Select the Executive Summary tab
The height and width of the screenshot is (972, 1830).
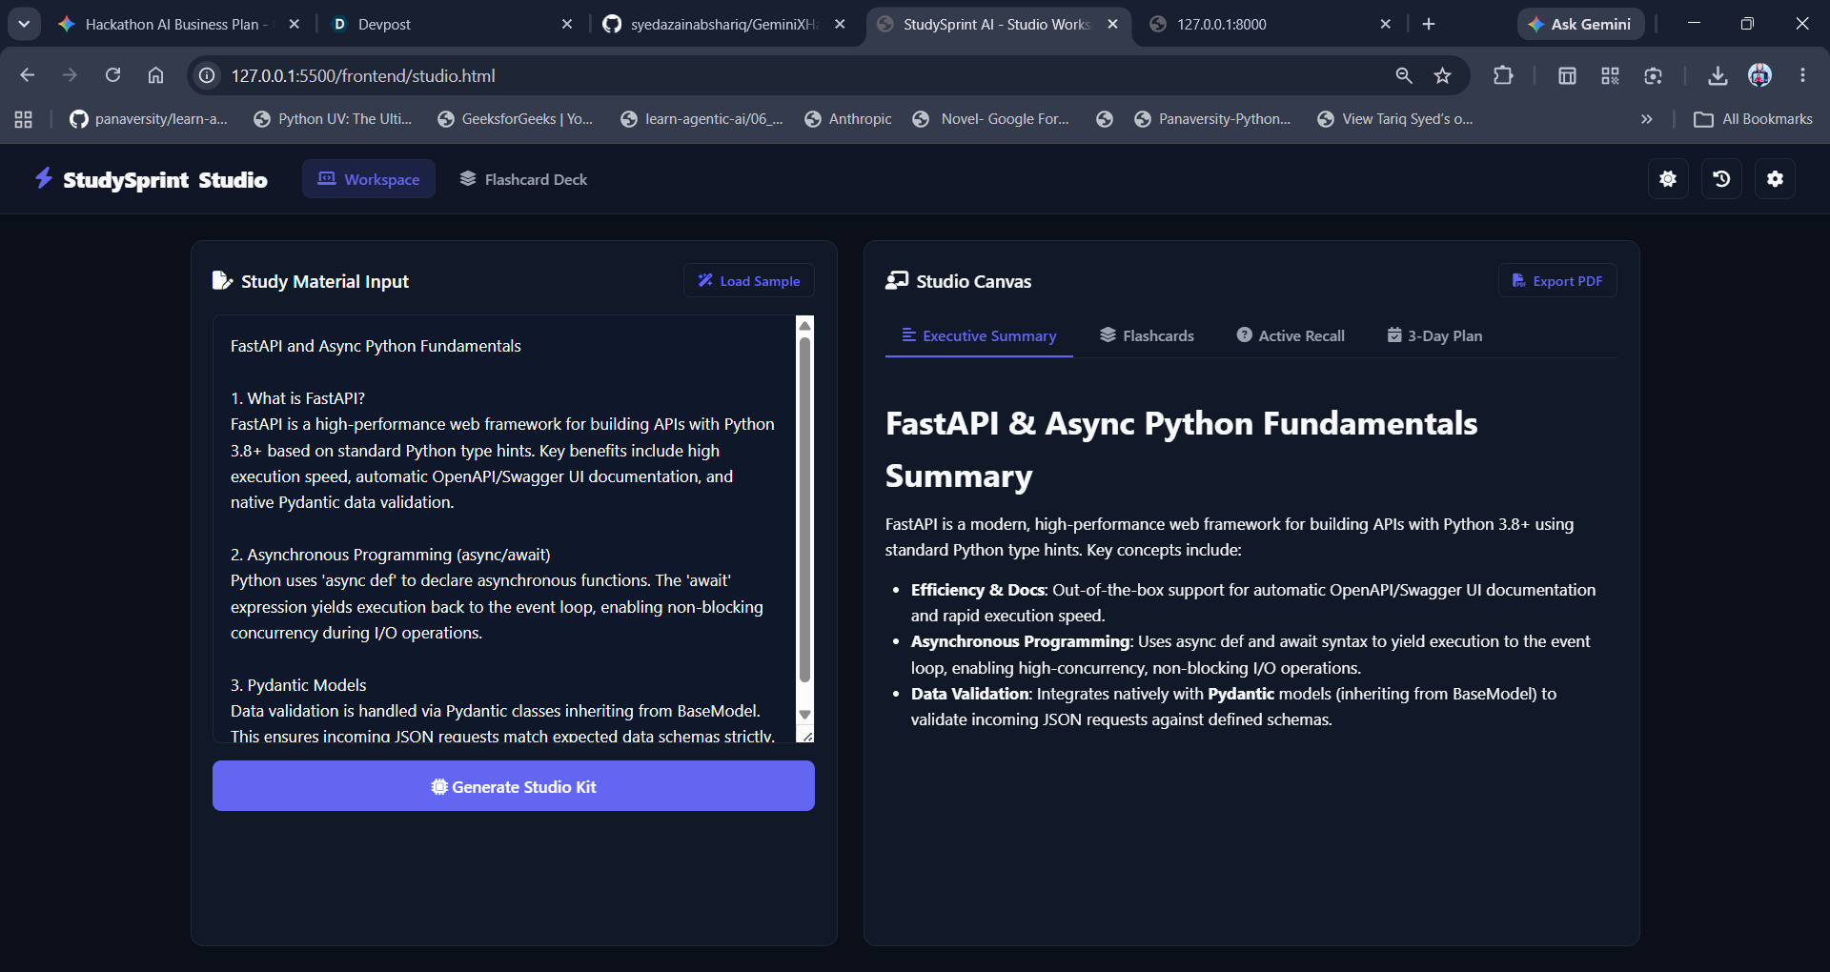979,335
